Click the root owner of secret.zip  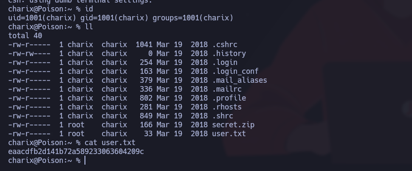76,125
